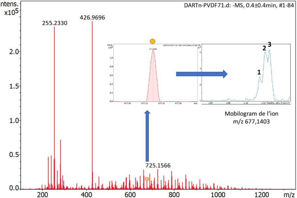Select the 255.2330 peak label

[55, 23]
